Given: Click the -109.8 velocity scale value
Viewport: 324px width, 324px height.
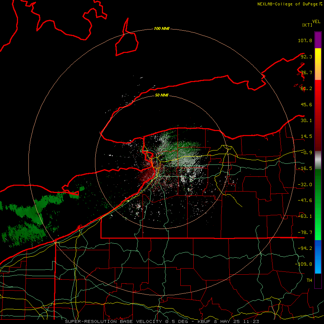Looking at the screenshot, I should tap(303, 264).
